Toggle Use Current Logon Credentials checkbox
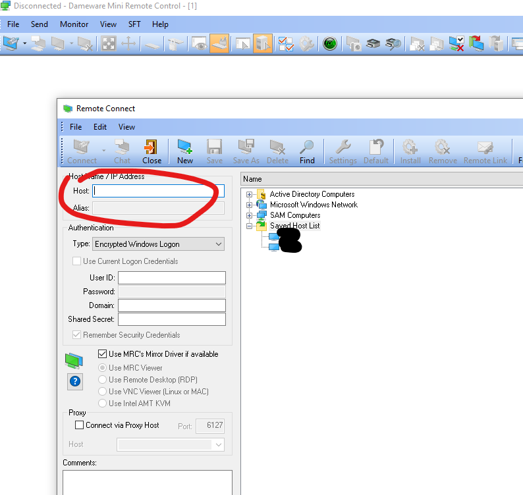The width and height of the screenshot is (523, 495). coord(76,261)
